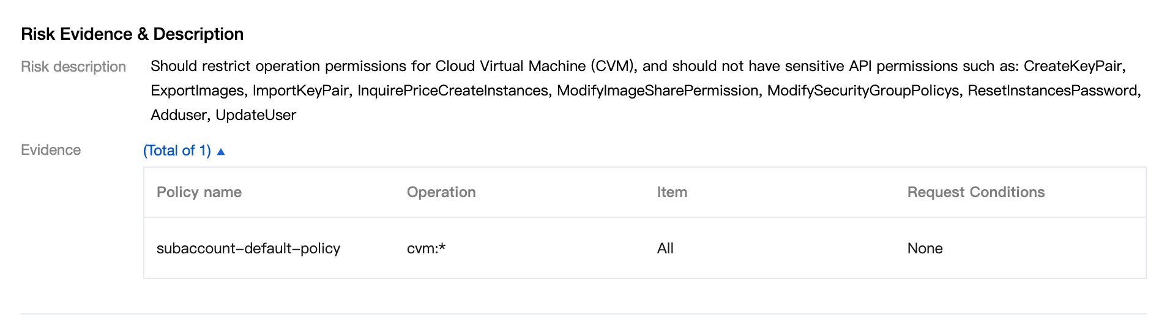
Task: Click the "None" request conditions cell
Action: 925,248
